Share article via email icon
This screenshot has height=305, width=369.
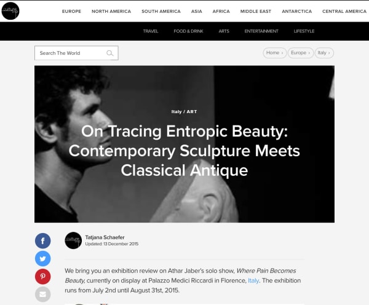(42, 294)
